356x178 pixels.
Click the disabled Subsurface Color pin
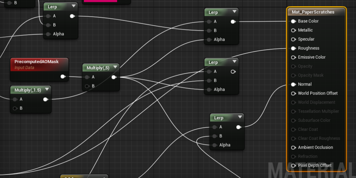pos(293,120)
